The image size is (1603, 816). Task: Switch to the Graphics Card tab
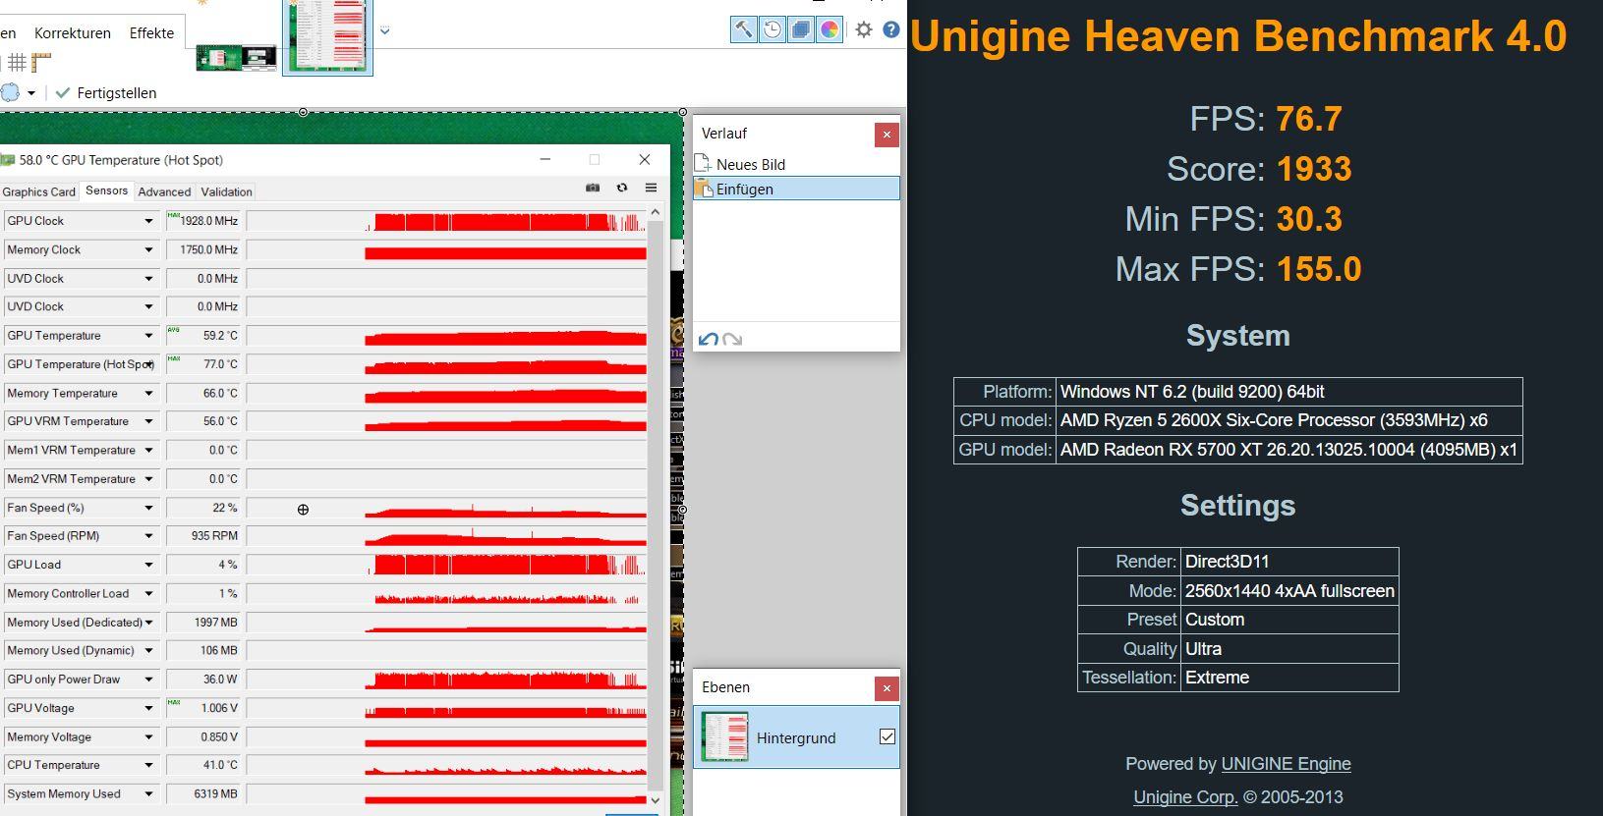tap(39, 191)
